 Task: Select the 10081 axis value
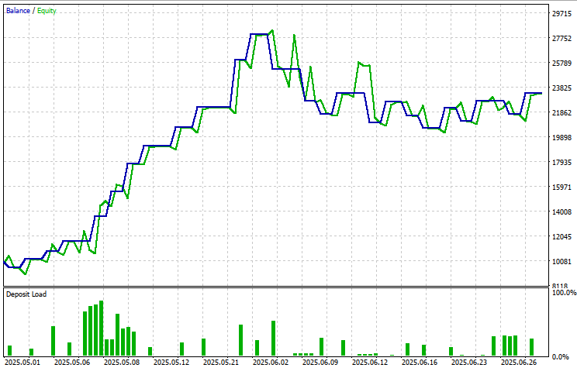point(562,261)
